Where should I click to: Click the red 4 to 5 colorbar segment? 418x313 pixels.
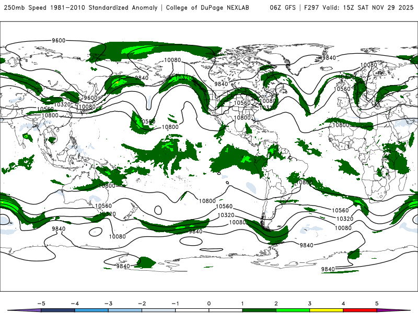(360, 310)
